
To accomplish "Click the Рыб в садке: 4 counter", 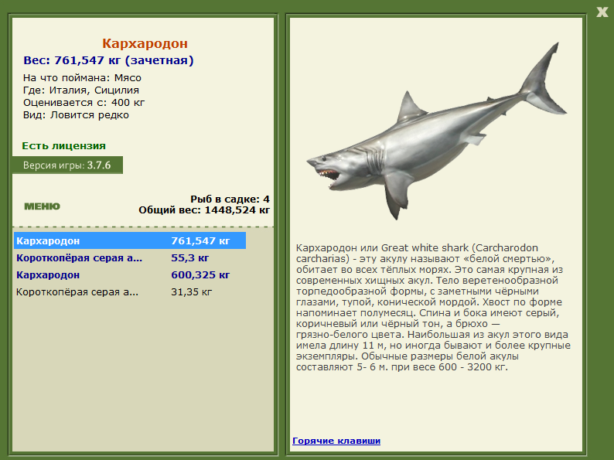I will point(230,199).
